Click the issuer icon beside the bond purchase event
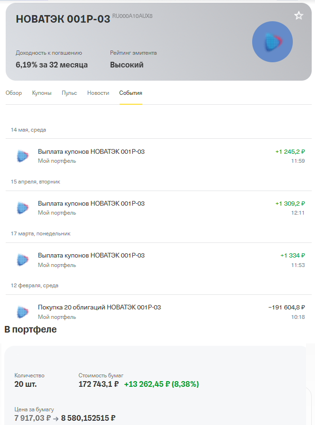 coord(23,312)
